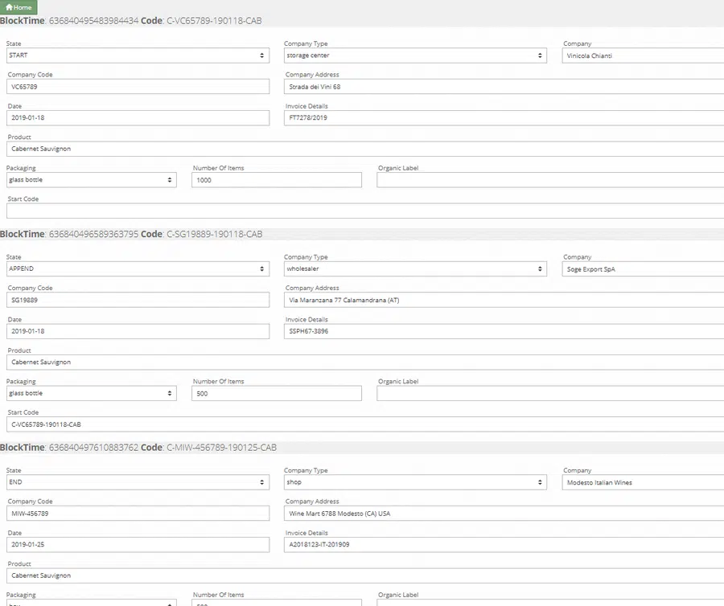Click Start Code field C-VC65789-190118-CAB
This screenshot has height=606, width=724.
click(x=365, y=424)
